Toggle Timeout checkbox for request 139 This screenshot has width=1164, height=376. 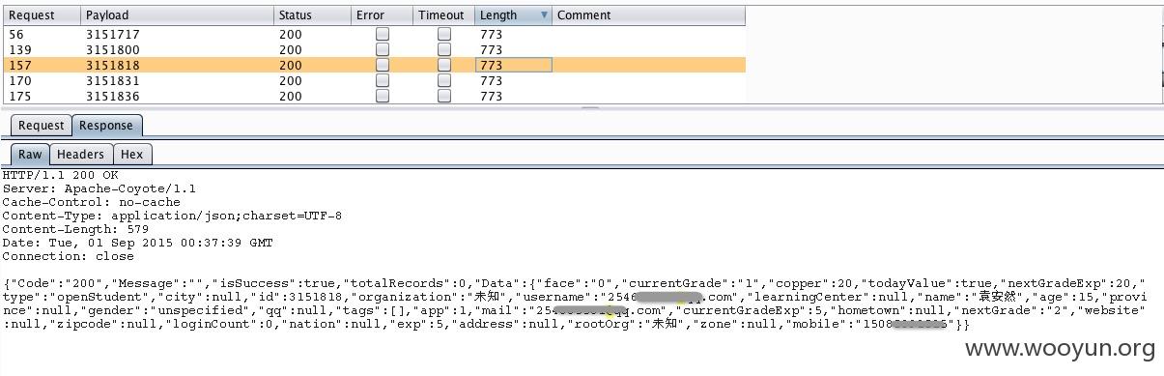(x=444, y=49)
